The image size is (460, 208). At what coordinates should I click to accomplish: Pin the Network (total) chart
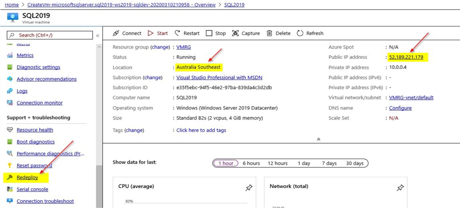(x=400, y=188)
